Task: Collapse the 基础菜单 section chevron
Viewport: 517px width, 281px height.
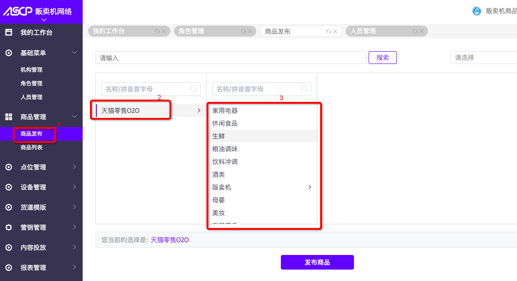Action: coord(74,53)
